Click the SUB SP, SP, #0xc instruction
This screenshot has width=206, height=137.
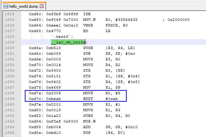[x=109, y=53]
